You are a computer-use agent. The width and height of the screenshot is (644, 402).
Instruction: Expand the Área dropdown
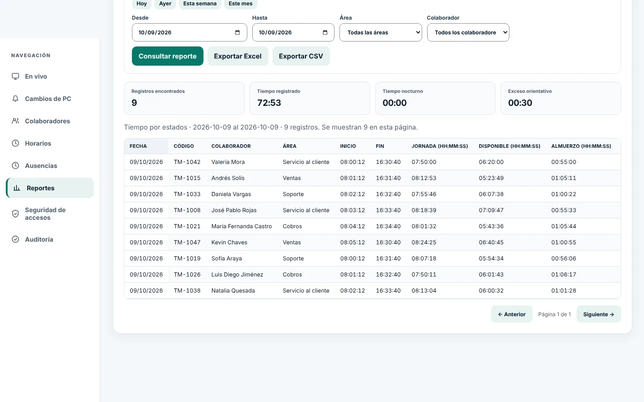(381, 33)
